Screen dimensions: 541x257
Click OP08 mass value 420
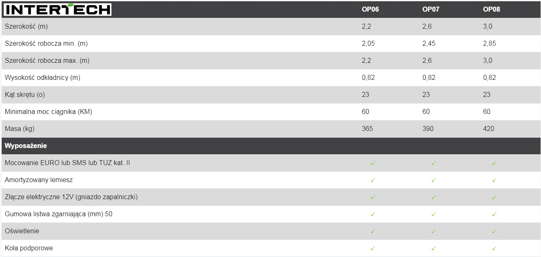489,129
